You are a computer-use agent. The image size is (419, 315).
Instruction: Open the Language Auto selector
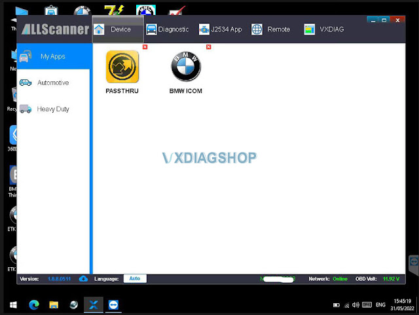pyautogui.click(x=135, y=278)
